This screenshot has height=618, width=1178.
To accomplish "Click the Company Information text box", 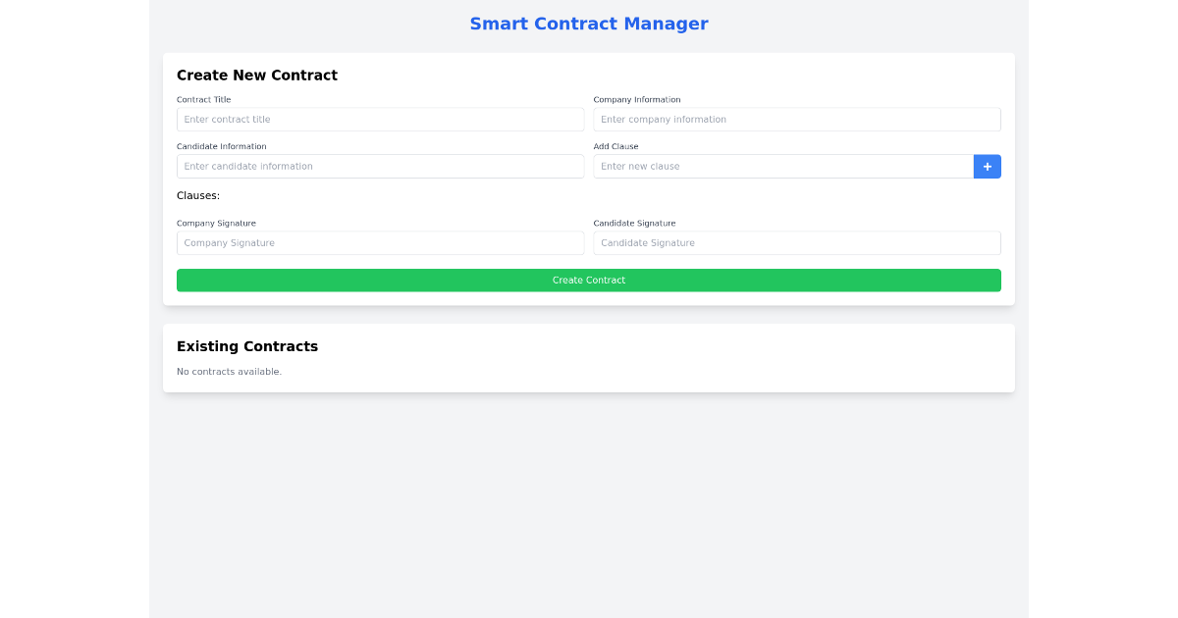I will (796, 119).
